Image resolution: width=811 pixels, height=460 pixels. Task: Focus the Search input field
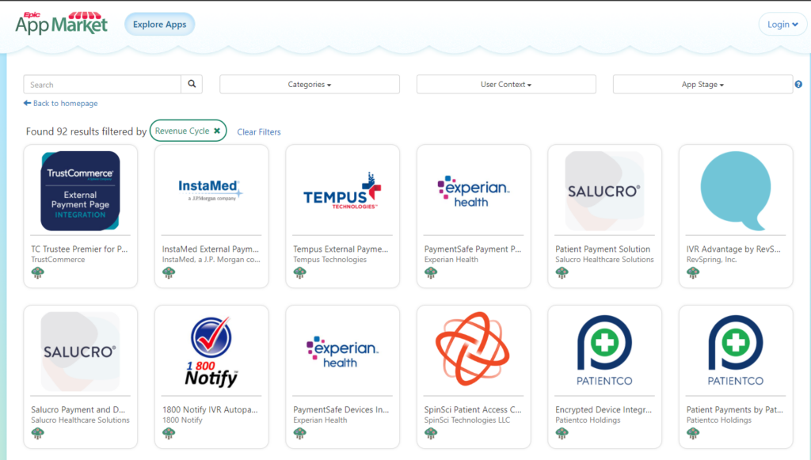pos(103,85)
